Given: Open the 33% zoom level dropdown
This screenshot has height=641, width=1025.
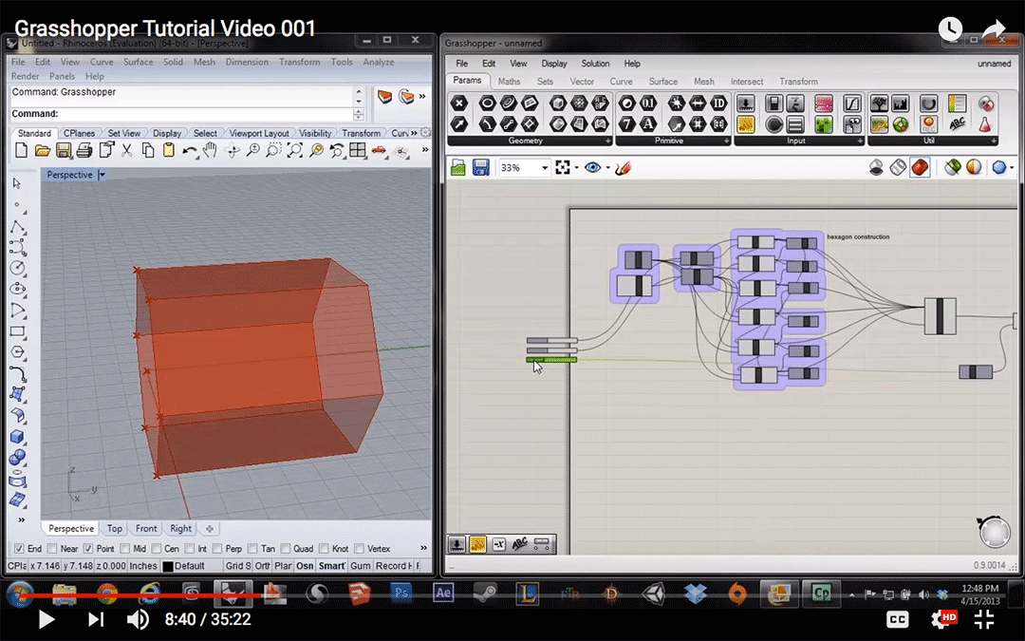Looking at the screenshot, I should click(544, 168).
